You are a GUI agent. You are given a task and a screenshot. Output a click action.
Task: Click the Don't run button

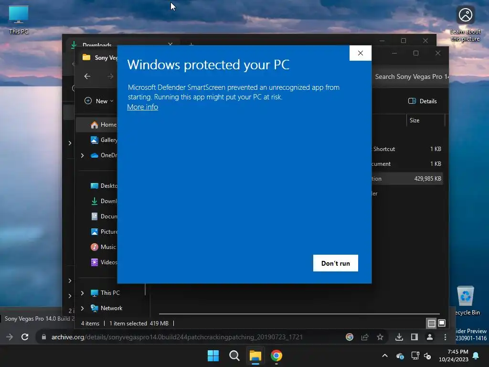[336, 263]
